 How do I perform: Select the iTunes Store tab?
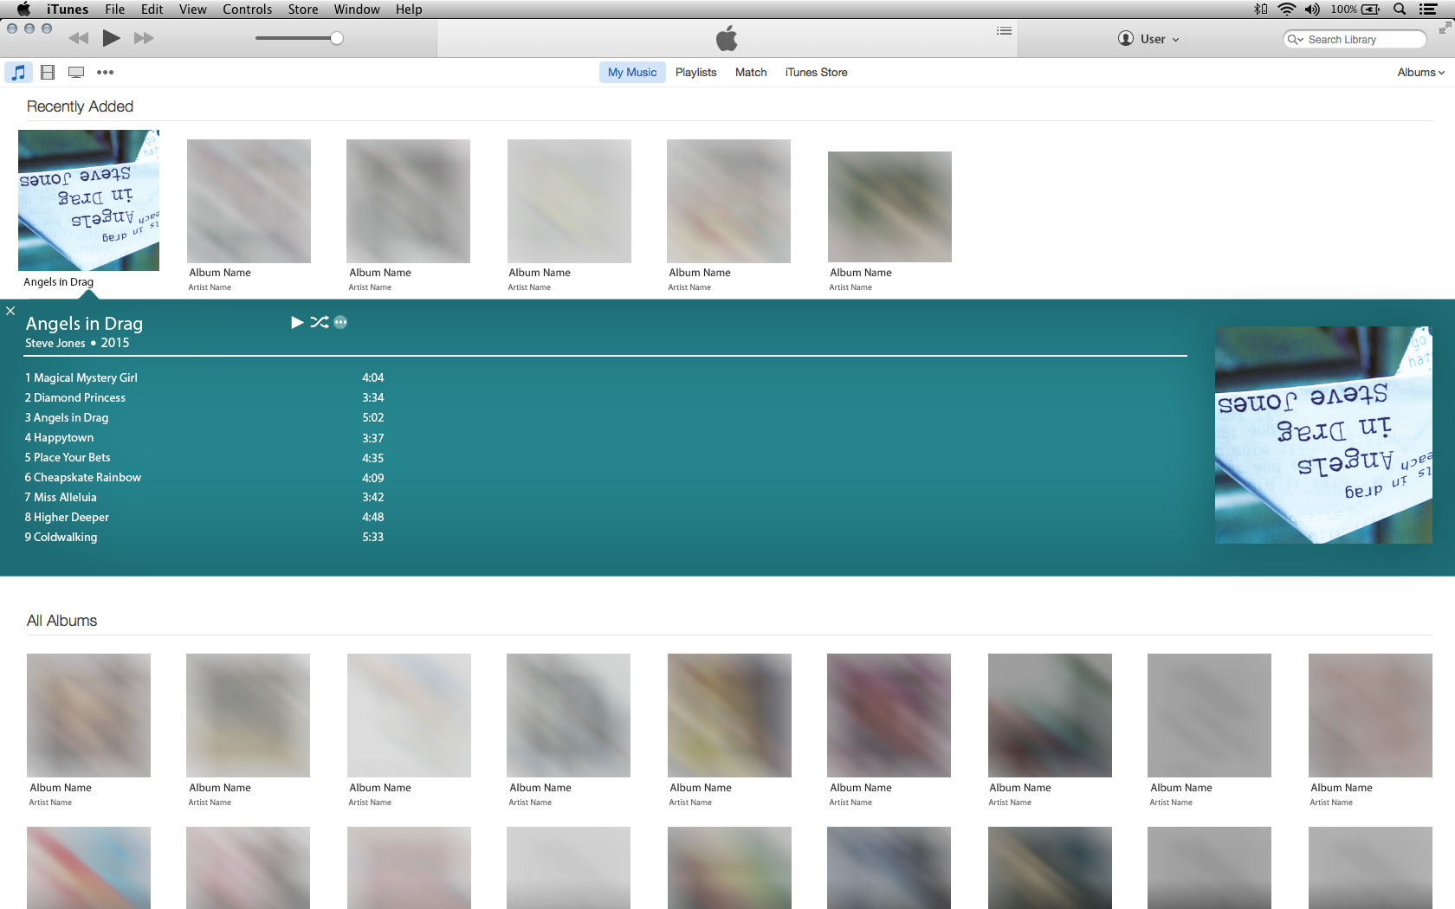point(816,73)
